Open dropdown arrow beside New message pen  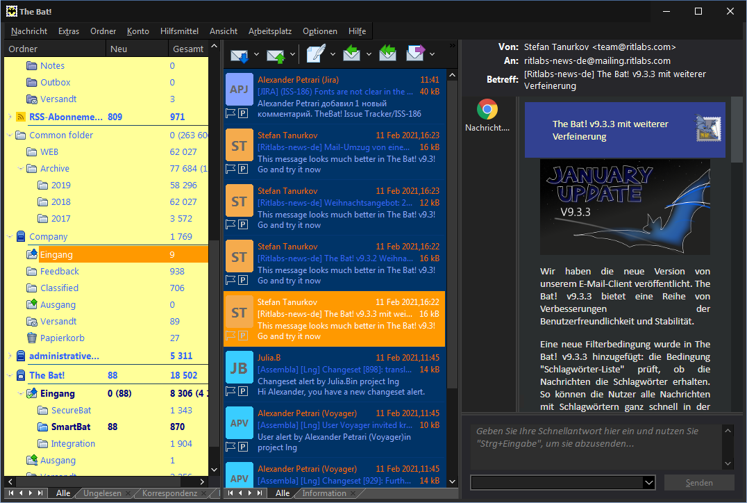point(333,54)
